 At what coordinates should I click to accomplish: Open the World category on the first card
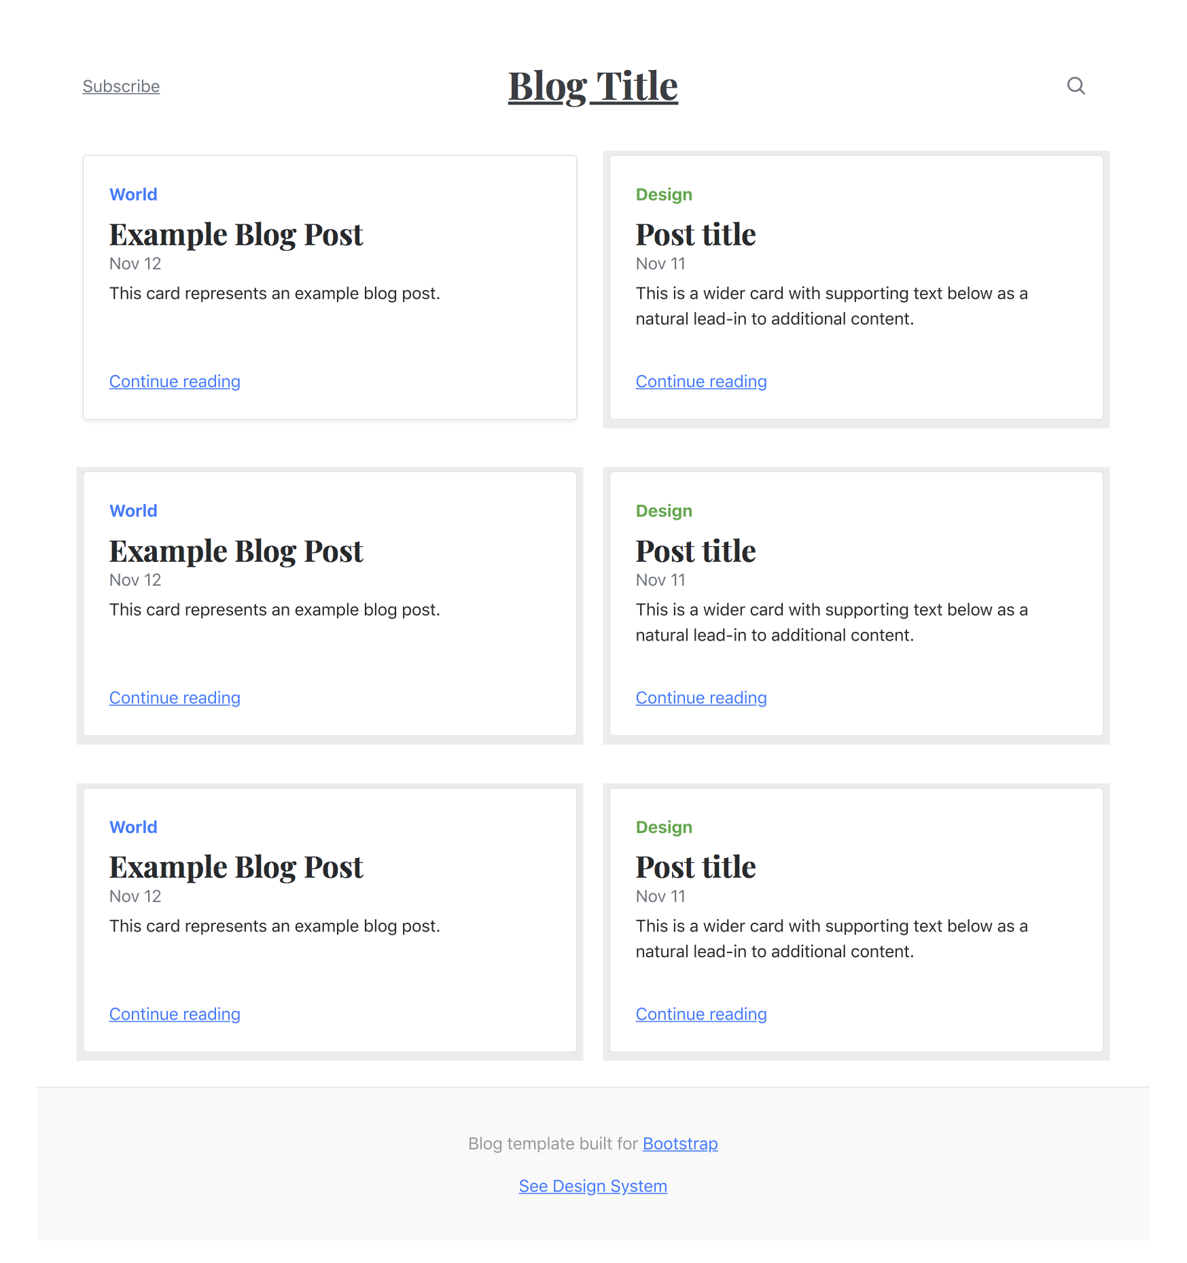(132, 194)
